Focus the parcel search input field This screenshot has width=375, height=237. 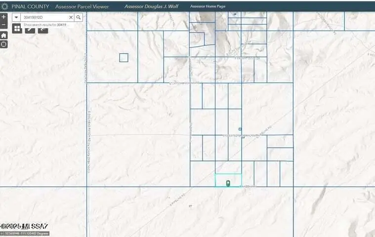point(45,17)
